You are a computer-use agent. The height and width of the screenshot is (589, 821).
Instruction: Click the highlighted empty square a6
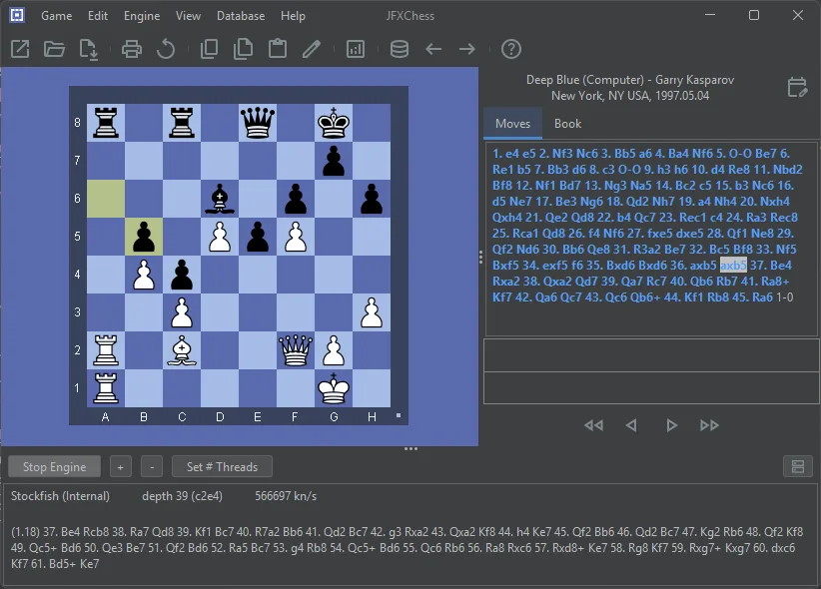(x=106, y=199)
